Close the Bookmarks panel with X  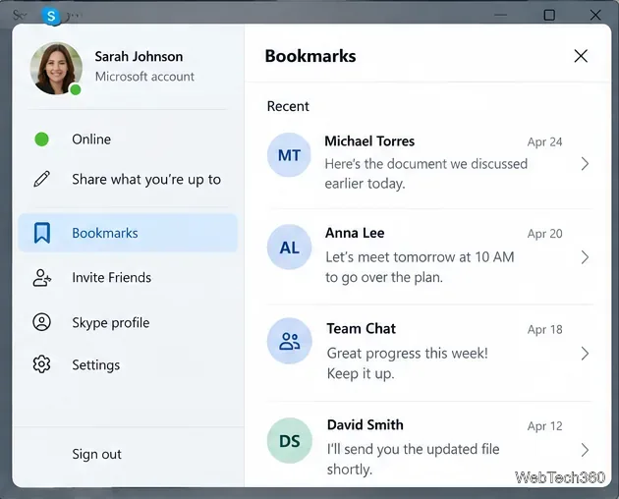tap(581, 56)
